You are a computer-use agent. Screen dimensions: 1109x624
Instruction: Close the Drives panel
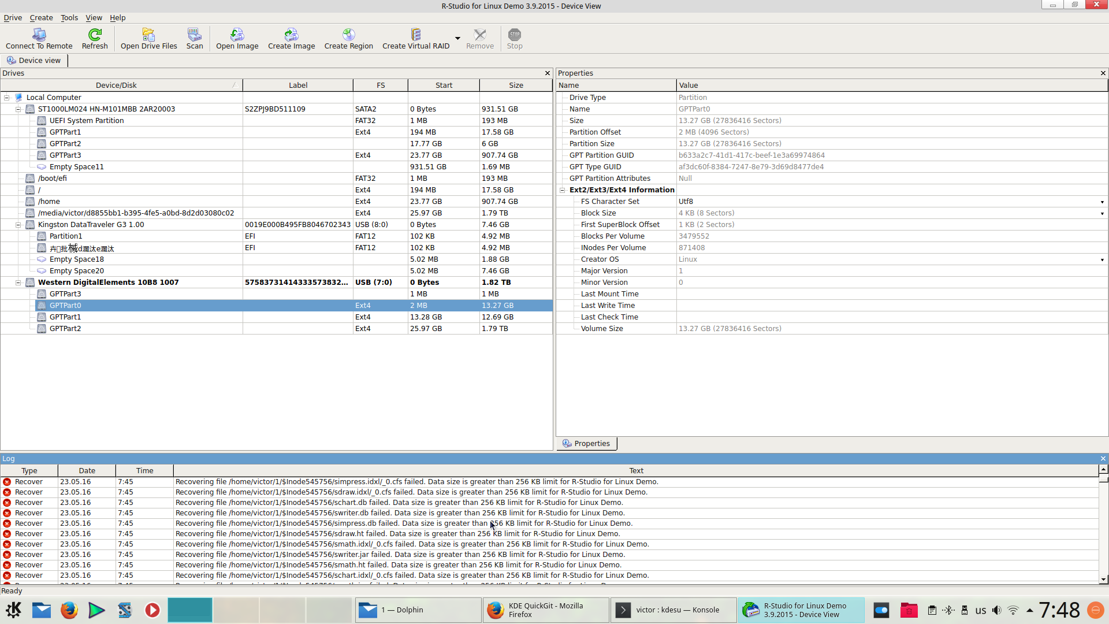(547, 73)
